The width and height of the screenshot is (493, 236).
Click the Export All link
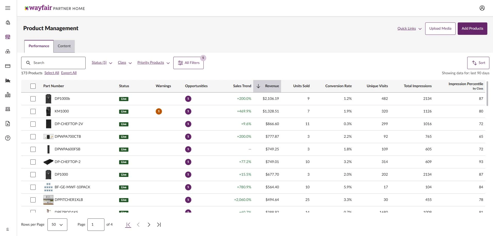(x=69, y=73)
